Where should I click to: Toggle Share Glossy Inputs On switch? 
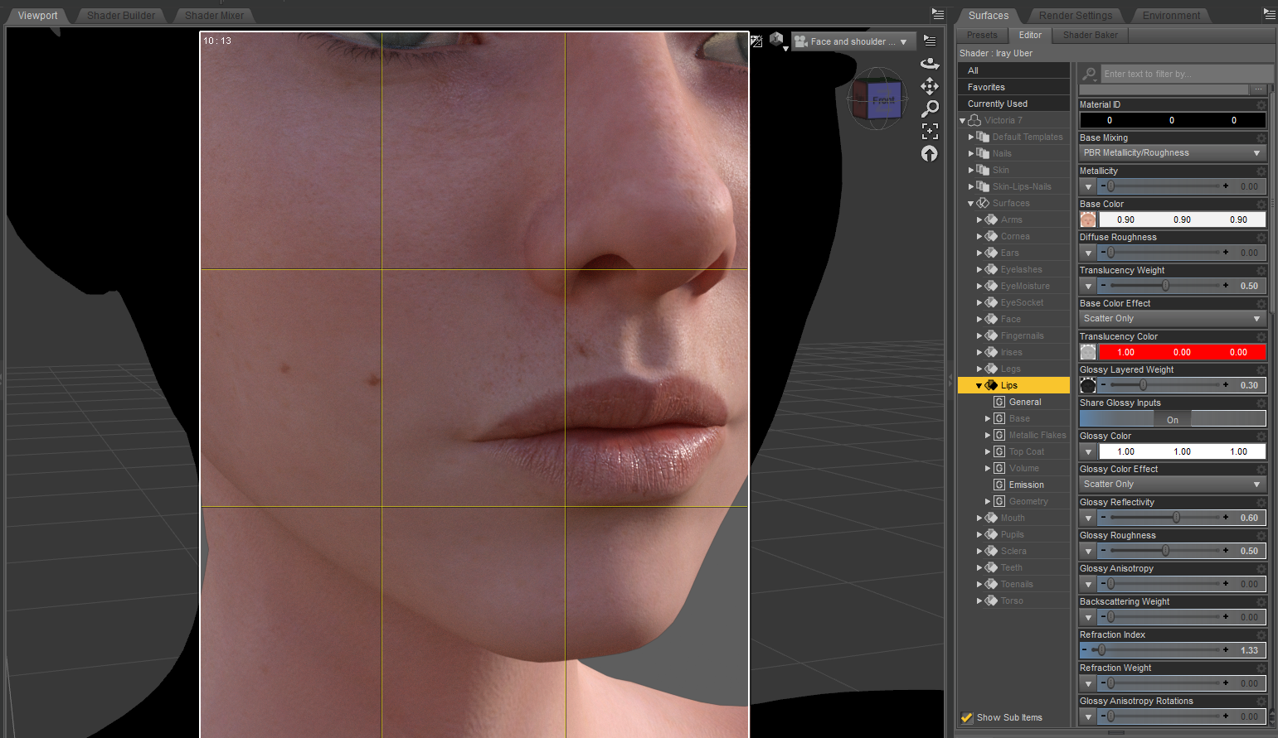pos(1173,419)
